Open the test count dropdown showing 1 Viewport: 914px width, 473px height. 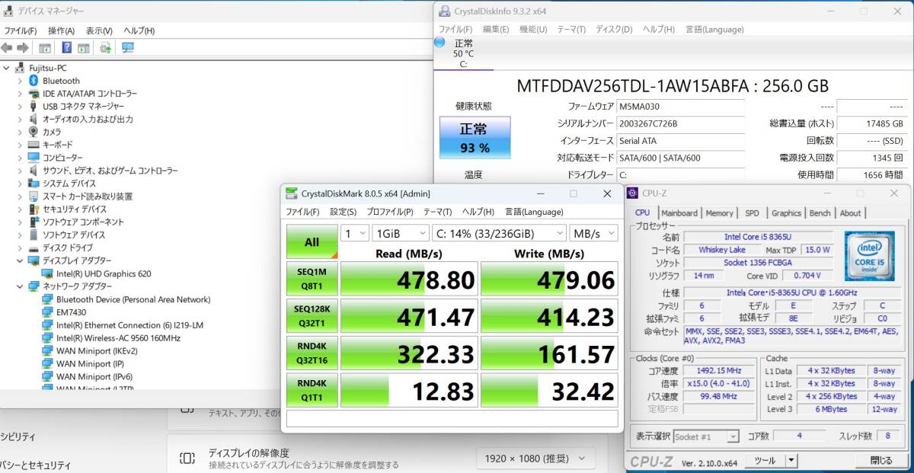pos(354,233)
